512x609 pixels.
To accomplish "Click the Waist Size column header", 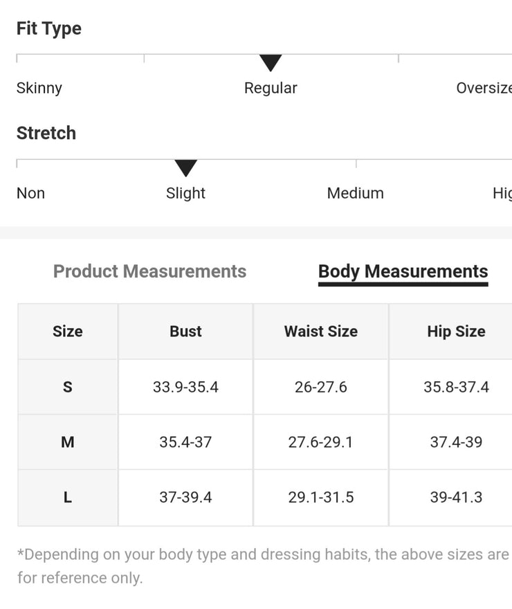I will pos(320,331).
